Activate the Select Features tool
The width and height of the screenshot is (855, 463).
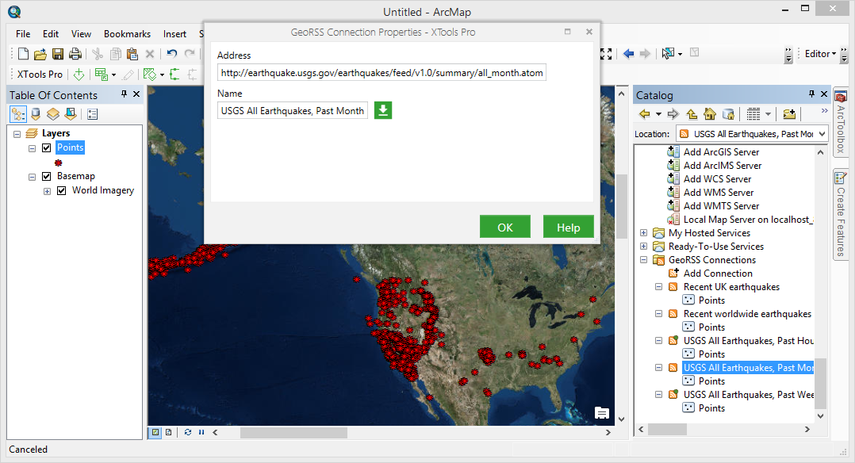[668, 53]
